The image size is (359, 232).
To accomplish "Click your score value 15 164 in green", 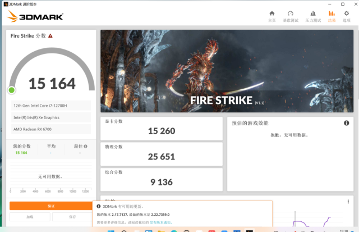I will (21, 153).
